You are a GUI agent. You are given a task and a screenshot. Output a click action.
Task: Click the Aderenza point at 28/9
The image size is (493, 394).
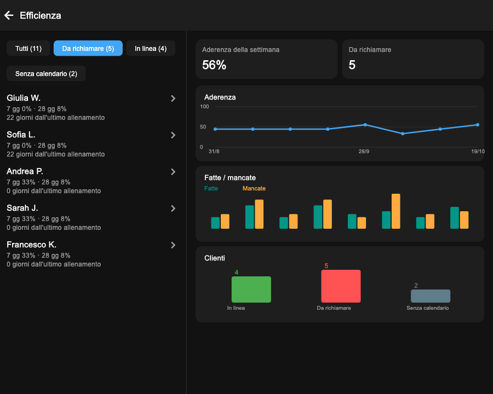[365, 125]
